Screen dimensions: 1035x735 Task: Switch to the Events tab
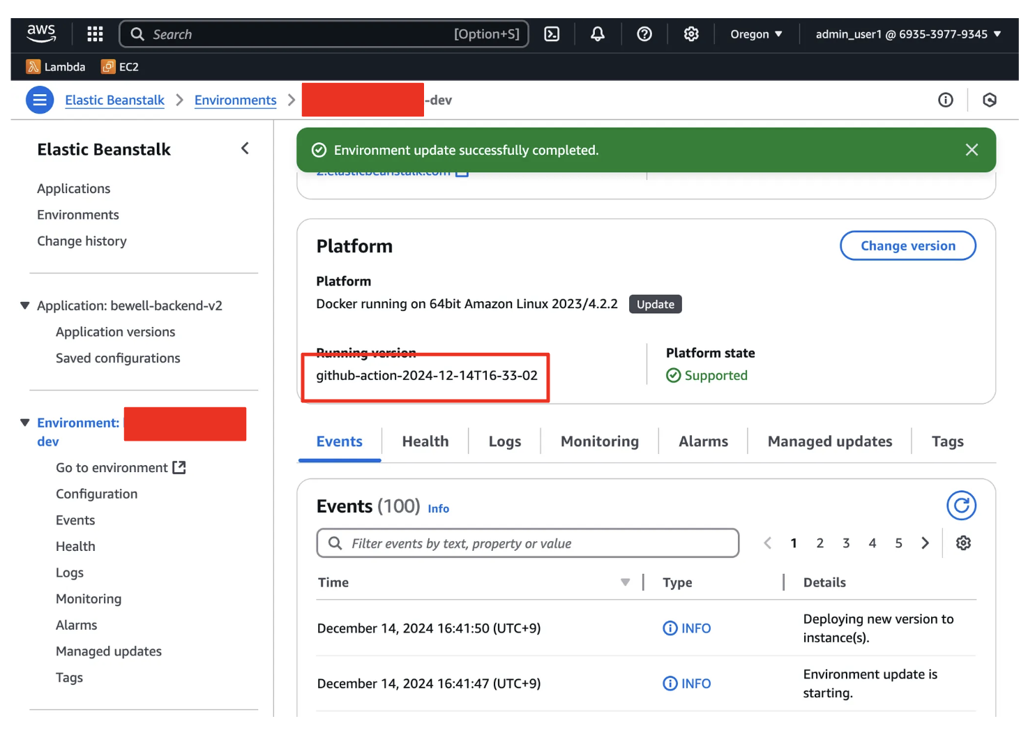coord(339,441)
